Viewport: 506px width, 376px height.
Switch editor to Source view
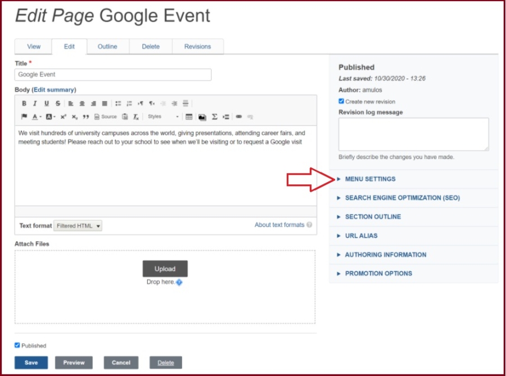(106, 117)
